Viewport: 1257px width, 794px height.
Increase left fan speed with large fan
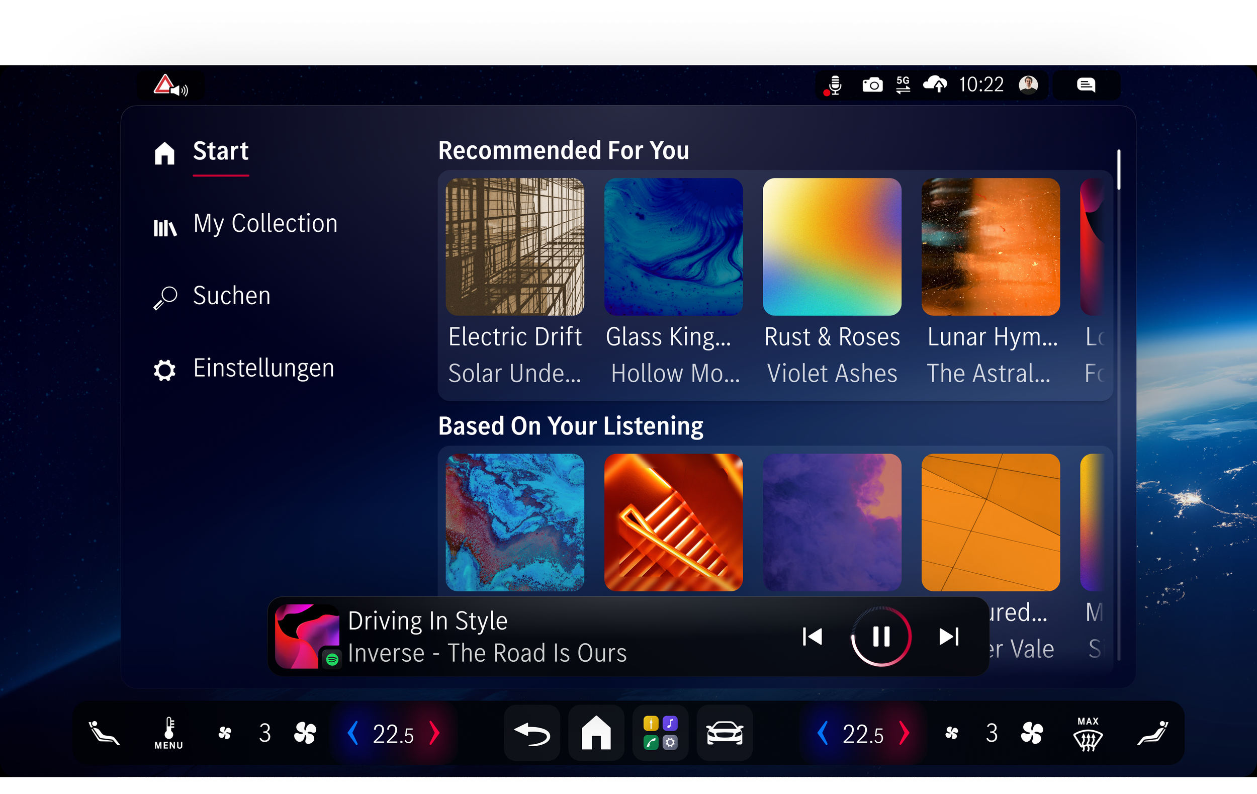pos(305,733)
